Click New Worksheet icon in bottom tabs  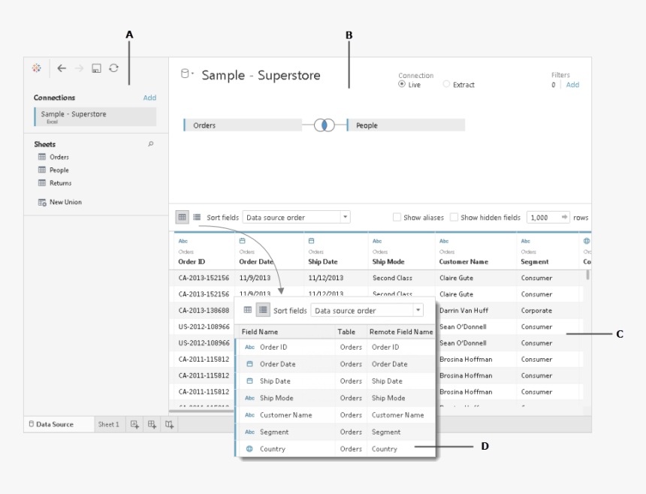pos(134,424)
